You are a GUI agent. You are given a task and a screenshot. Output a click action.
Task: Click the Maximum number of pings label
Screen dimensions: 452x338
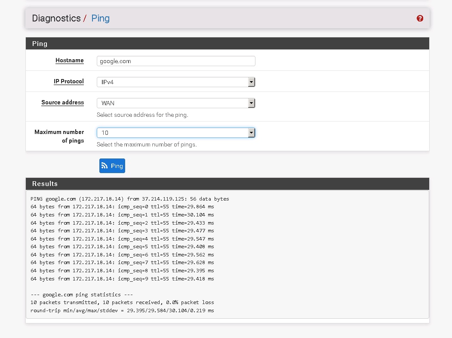click(x=59, y=136)
